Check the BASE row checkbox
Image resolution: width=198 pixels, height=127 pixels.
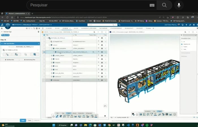pos(44,66)
